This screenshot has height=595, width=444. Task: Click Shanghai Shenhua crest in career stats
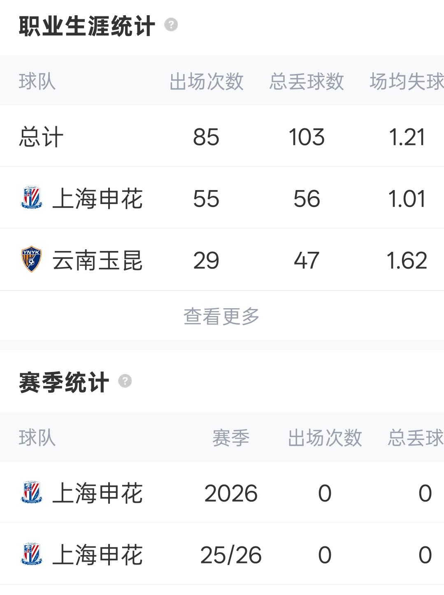[31, 198]
